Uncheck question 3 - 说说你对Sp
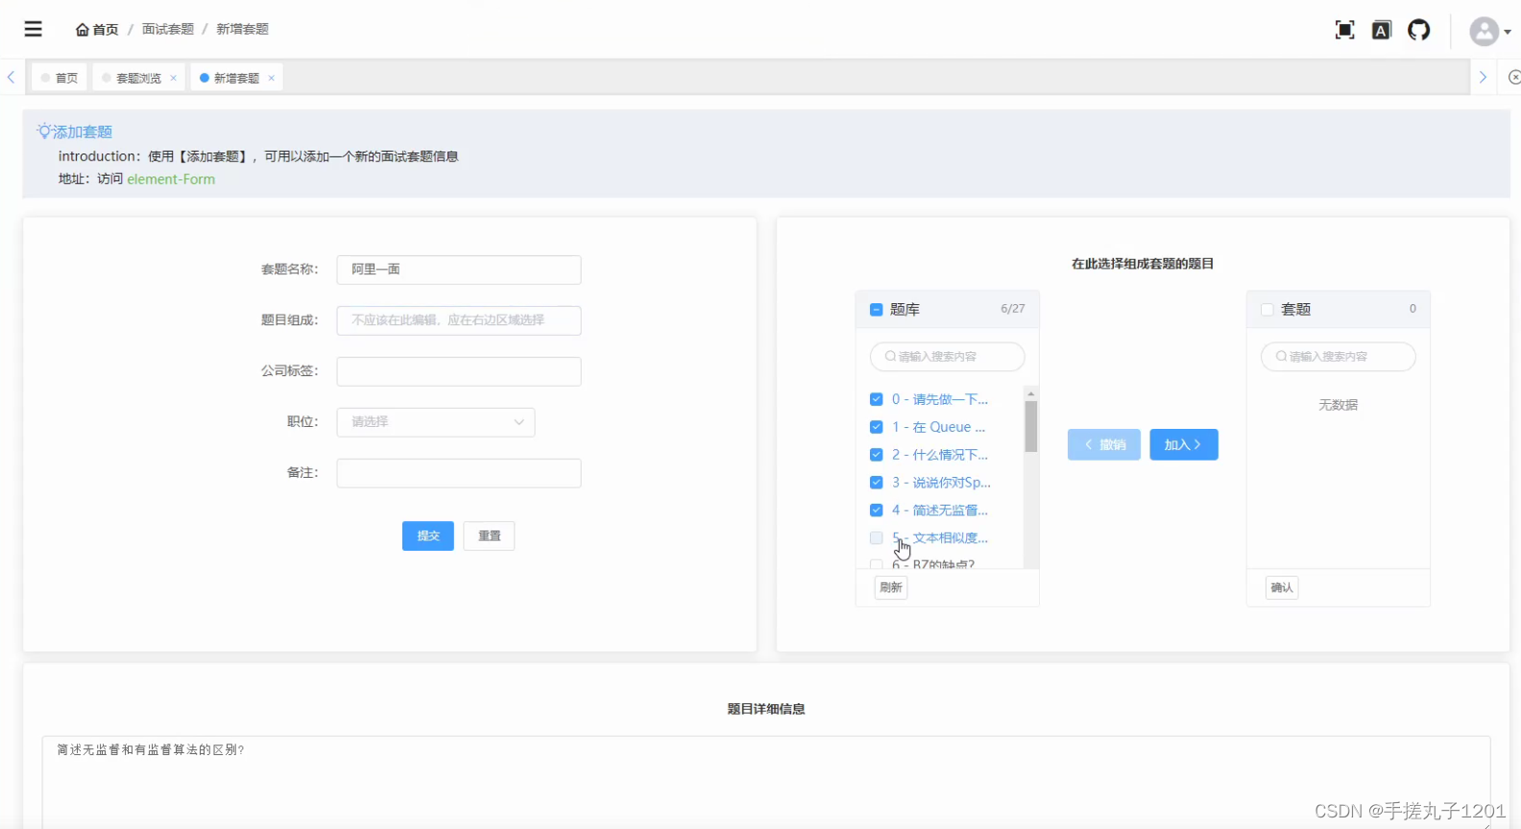The height and width of the screenshot is (829, 1521). (x=877, y=483)
